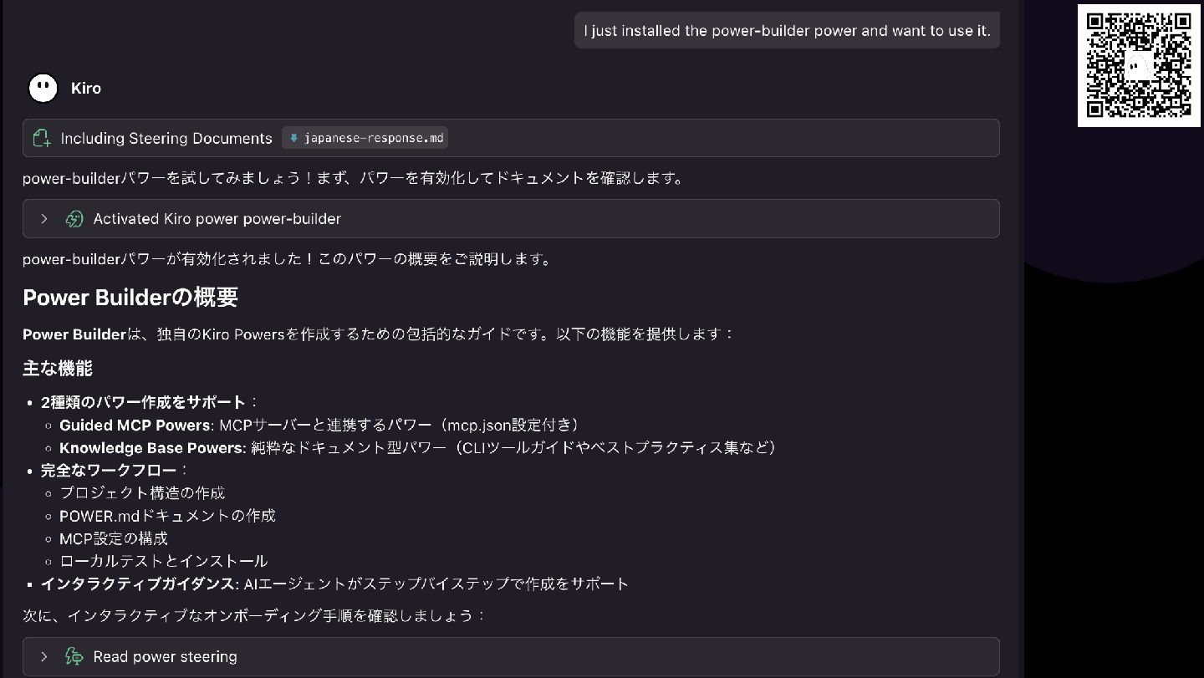Click the arrow icon on japanese-response.md chip
1204x678 pixels.
pyautogui.click(x=293, y=138)
